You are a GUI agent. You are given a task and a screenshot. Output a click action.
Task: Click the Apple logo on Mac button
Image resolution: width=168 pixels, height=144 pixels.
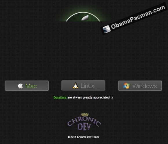point(21,86)
